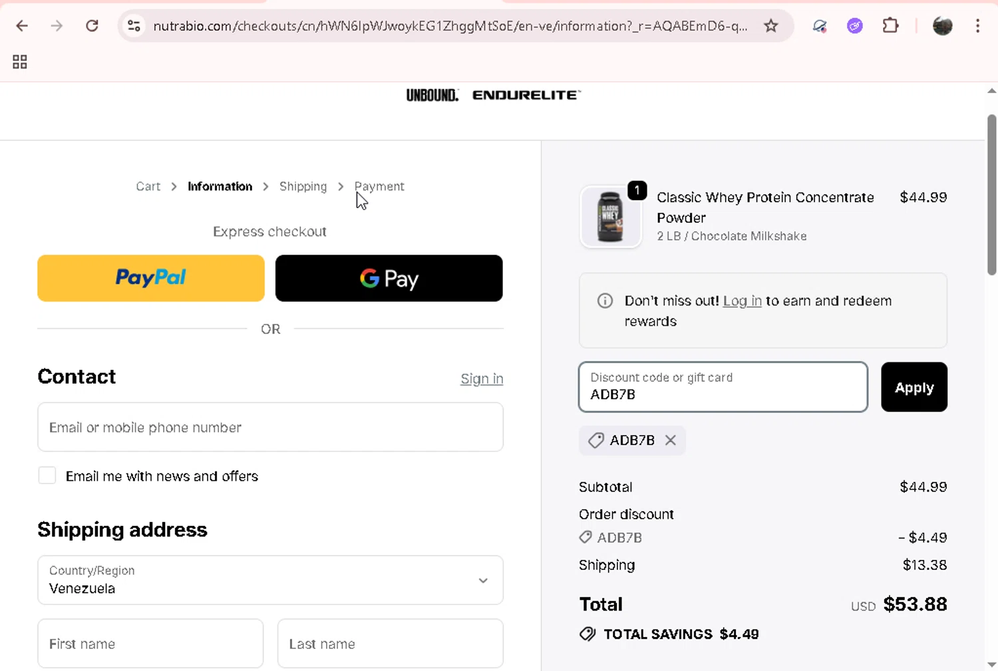The image size is (998, 671).
Task: Click the product name Classic Whey Protein Concentrate Powder
Action: point(765,207)
